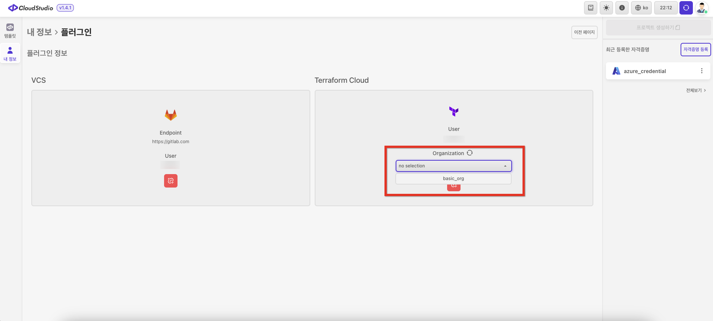Disconnect GitLab via red unlink button
713x321 pixels.
coord(171,181)
